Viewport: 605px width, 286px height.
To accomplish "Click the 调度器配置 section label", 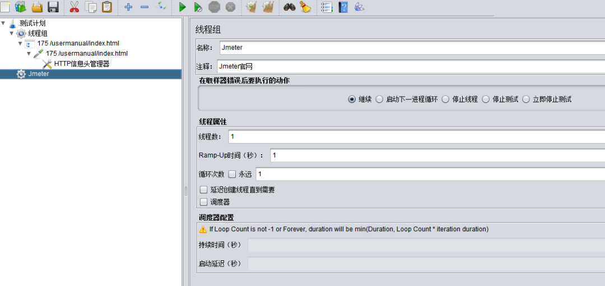I will pos(216,218).
